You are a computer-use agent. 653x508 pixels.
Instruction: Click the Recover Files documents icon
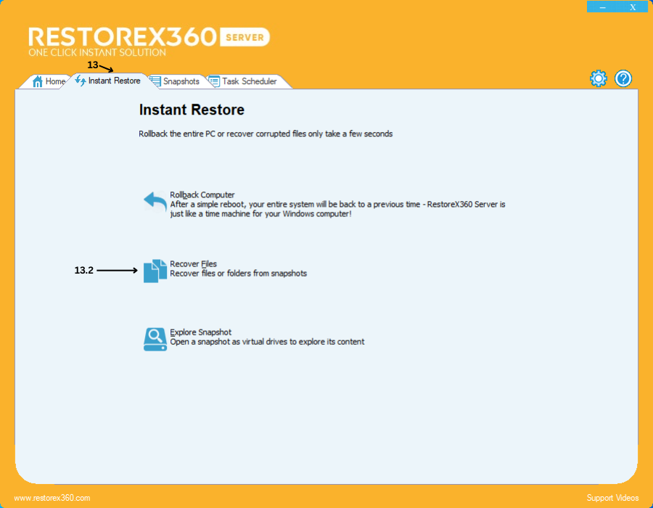[x=155, y=271]
